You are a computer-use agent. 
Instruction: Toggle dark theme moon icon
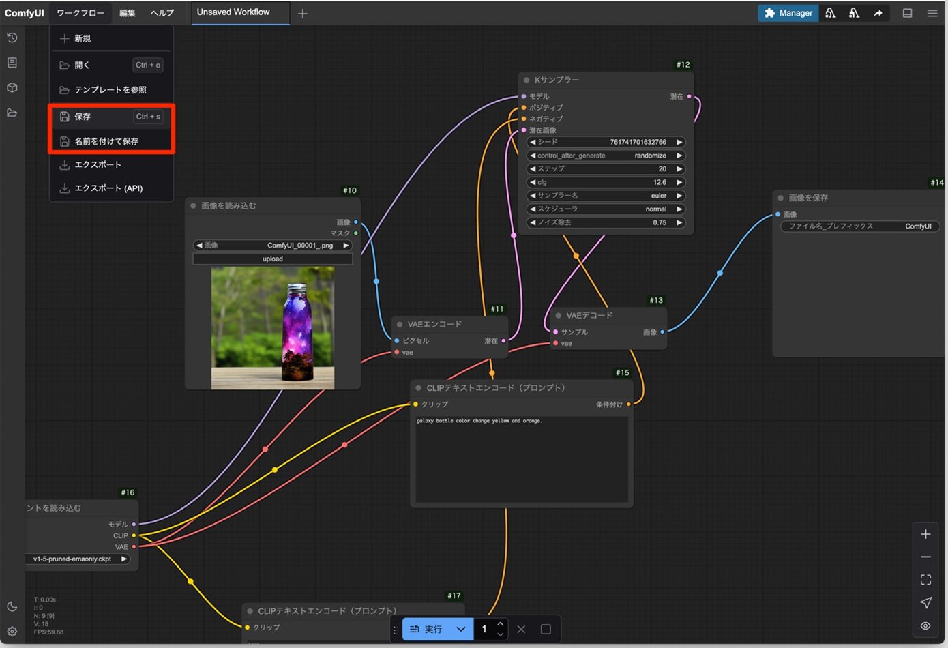point(12,606)
